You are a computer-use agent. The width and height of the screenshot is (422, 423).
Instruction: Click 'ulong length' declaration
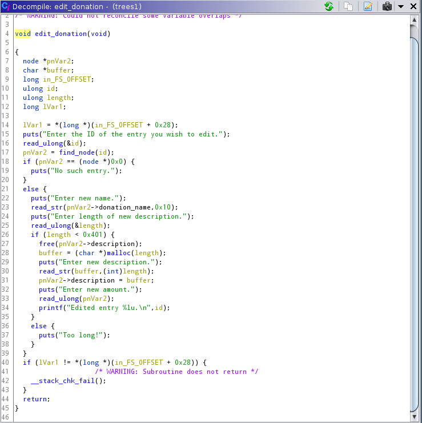[49, 98]
